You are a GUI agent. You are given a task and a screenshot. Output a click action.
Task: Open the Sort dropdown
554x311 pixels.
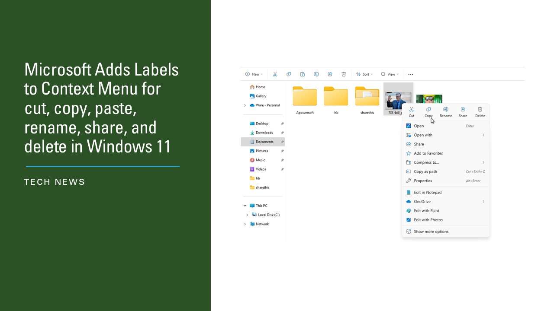[x=364, y=74]
